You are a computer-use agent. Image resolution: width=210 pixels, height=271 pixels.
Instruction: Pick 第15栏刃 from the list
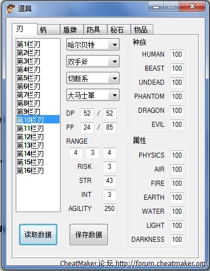(x=38, y=162)
